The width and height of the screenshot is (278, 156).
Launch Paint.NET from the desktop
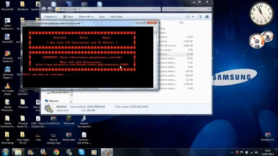tap(7, 39)
